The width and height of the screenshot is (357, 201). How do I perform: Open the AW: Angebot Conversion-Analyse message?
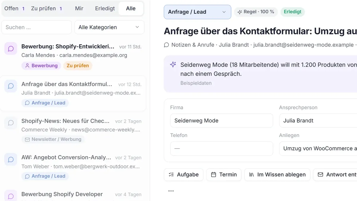[x=73, y=167]
